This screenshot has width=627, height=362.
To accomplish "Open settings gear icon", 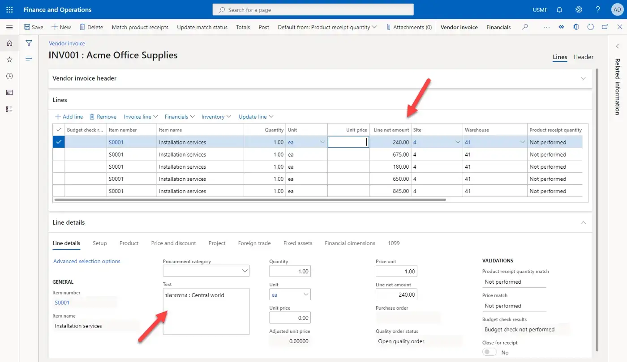I will click(579, 9).
